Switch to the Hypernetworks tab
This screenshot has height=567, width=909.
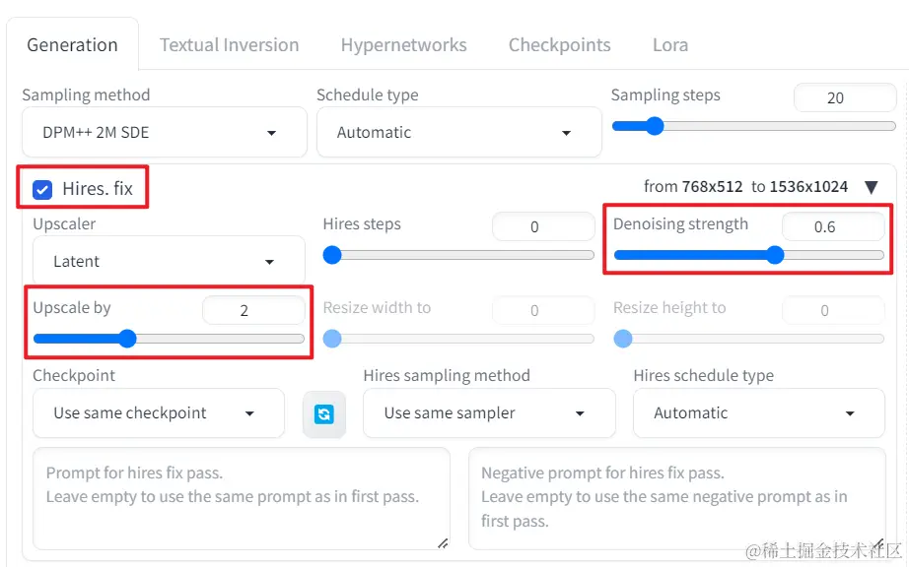tap(403, 45)
